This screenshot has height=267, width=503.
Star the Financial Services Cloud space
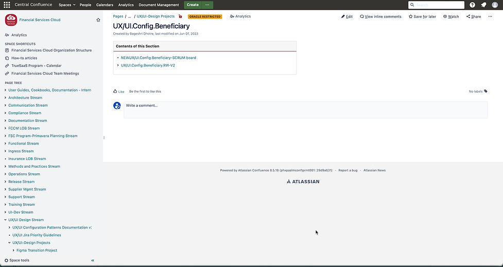(x=98, y=20)
